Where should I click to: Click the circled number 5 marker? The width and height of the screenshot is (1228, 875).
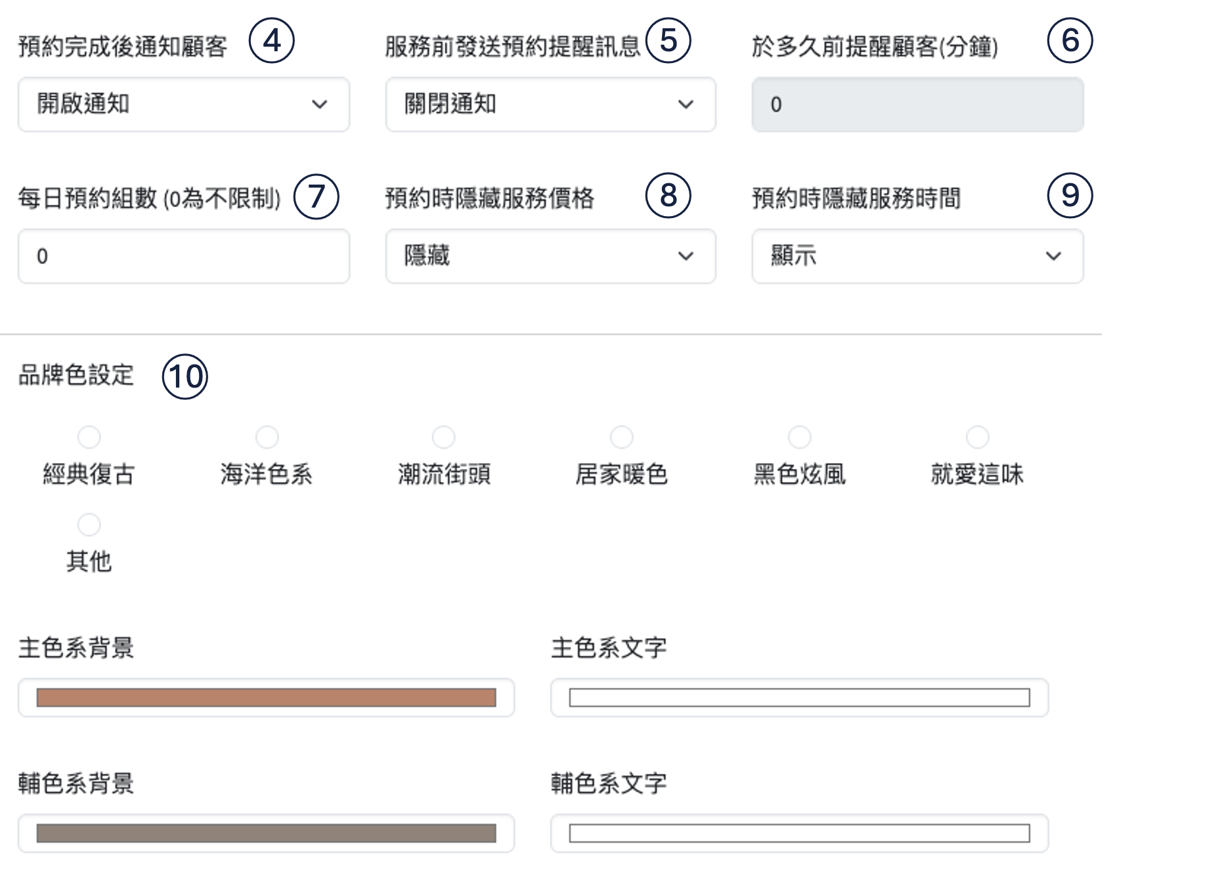[x=668, y=41]
